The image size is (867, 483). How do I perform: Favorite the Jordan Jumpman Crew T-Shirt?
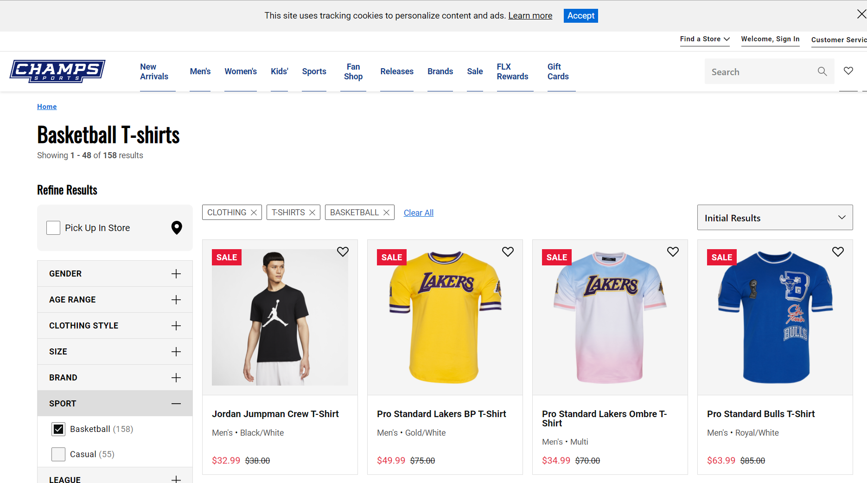pos(343,251)
